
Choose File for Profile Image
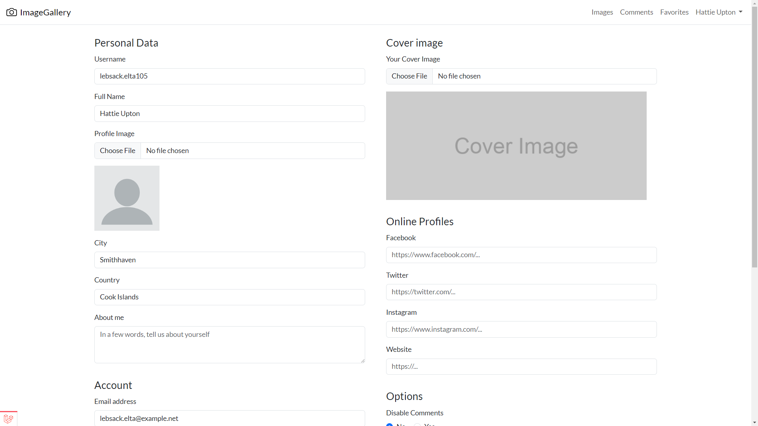tap(118, 151)
